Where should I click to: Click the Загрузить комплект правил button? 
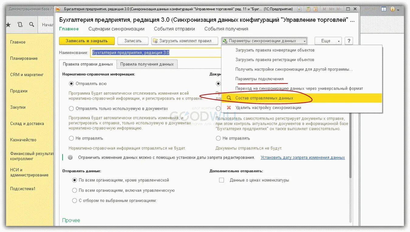click(185, 41)
